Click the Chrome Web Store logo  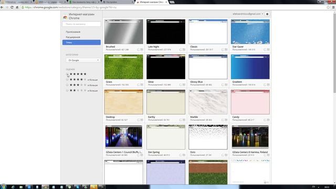pyautogui.click(x=65, y=17)
